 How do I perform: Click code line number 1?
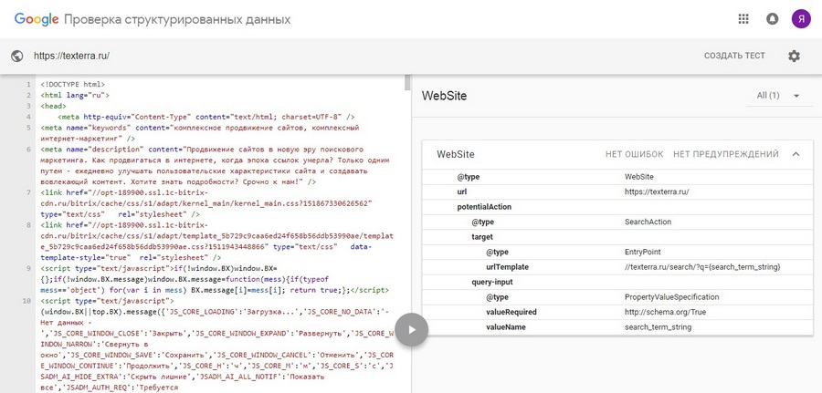tap(28, 84)
